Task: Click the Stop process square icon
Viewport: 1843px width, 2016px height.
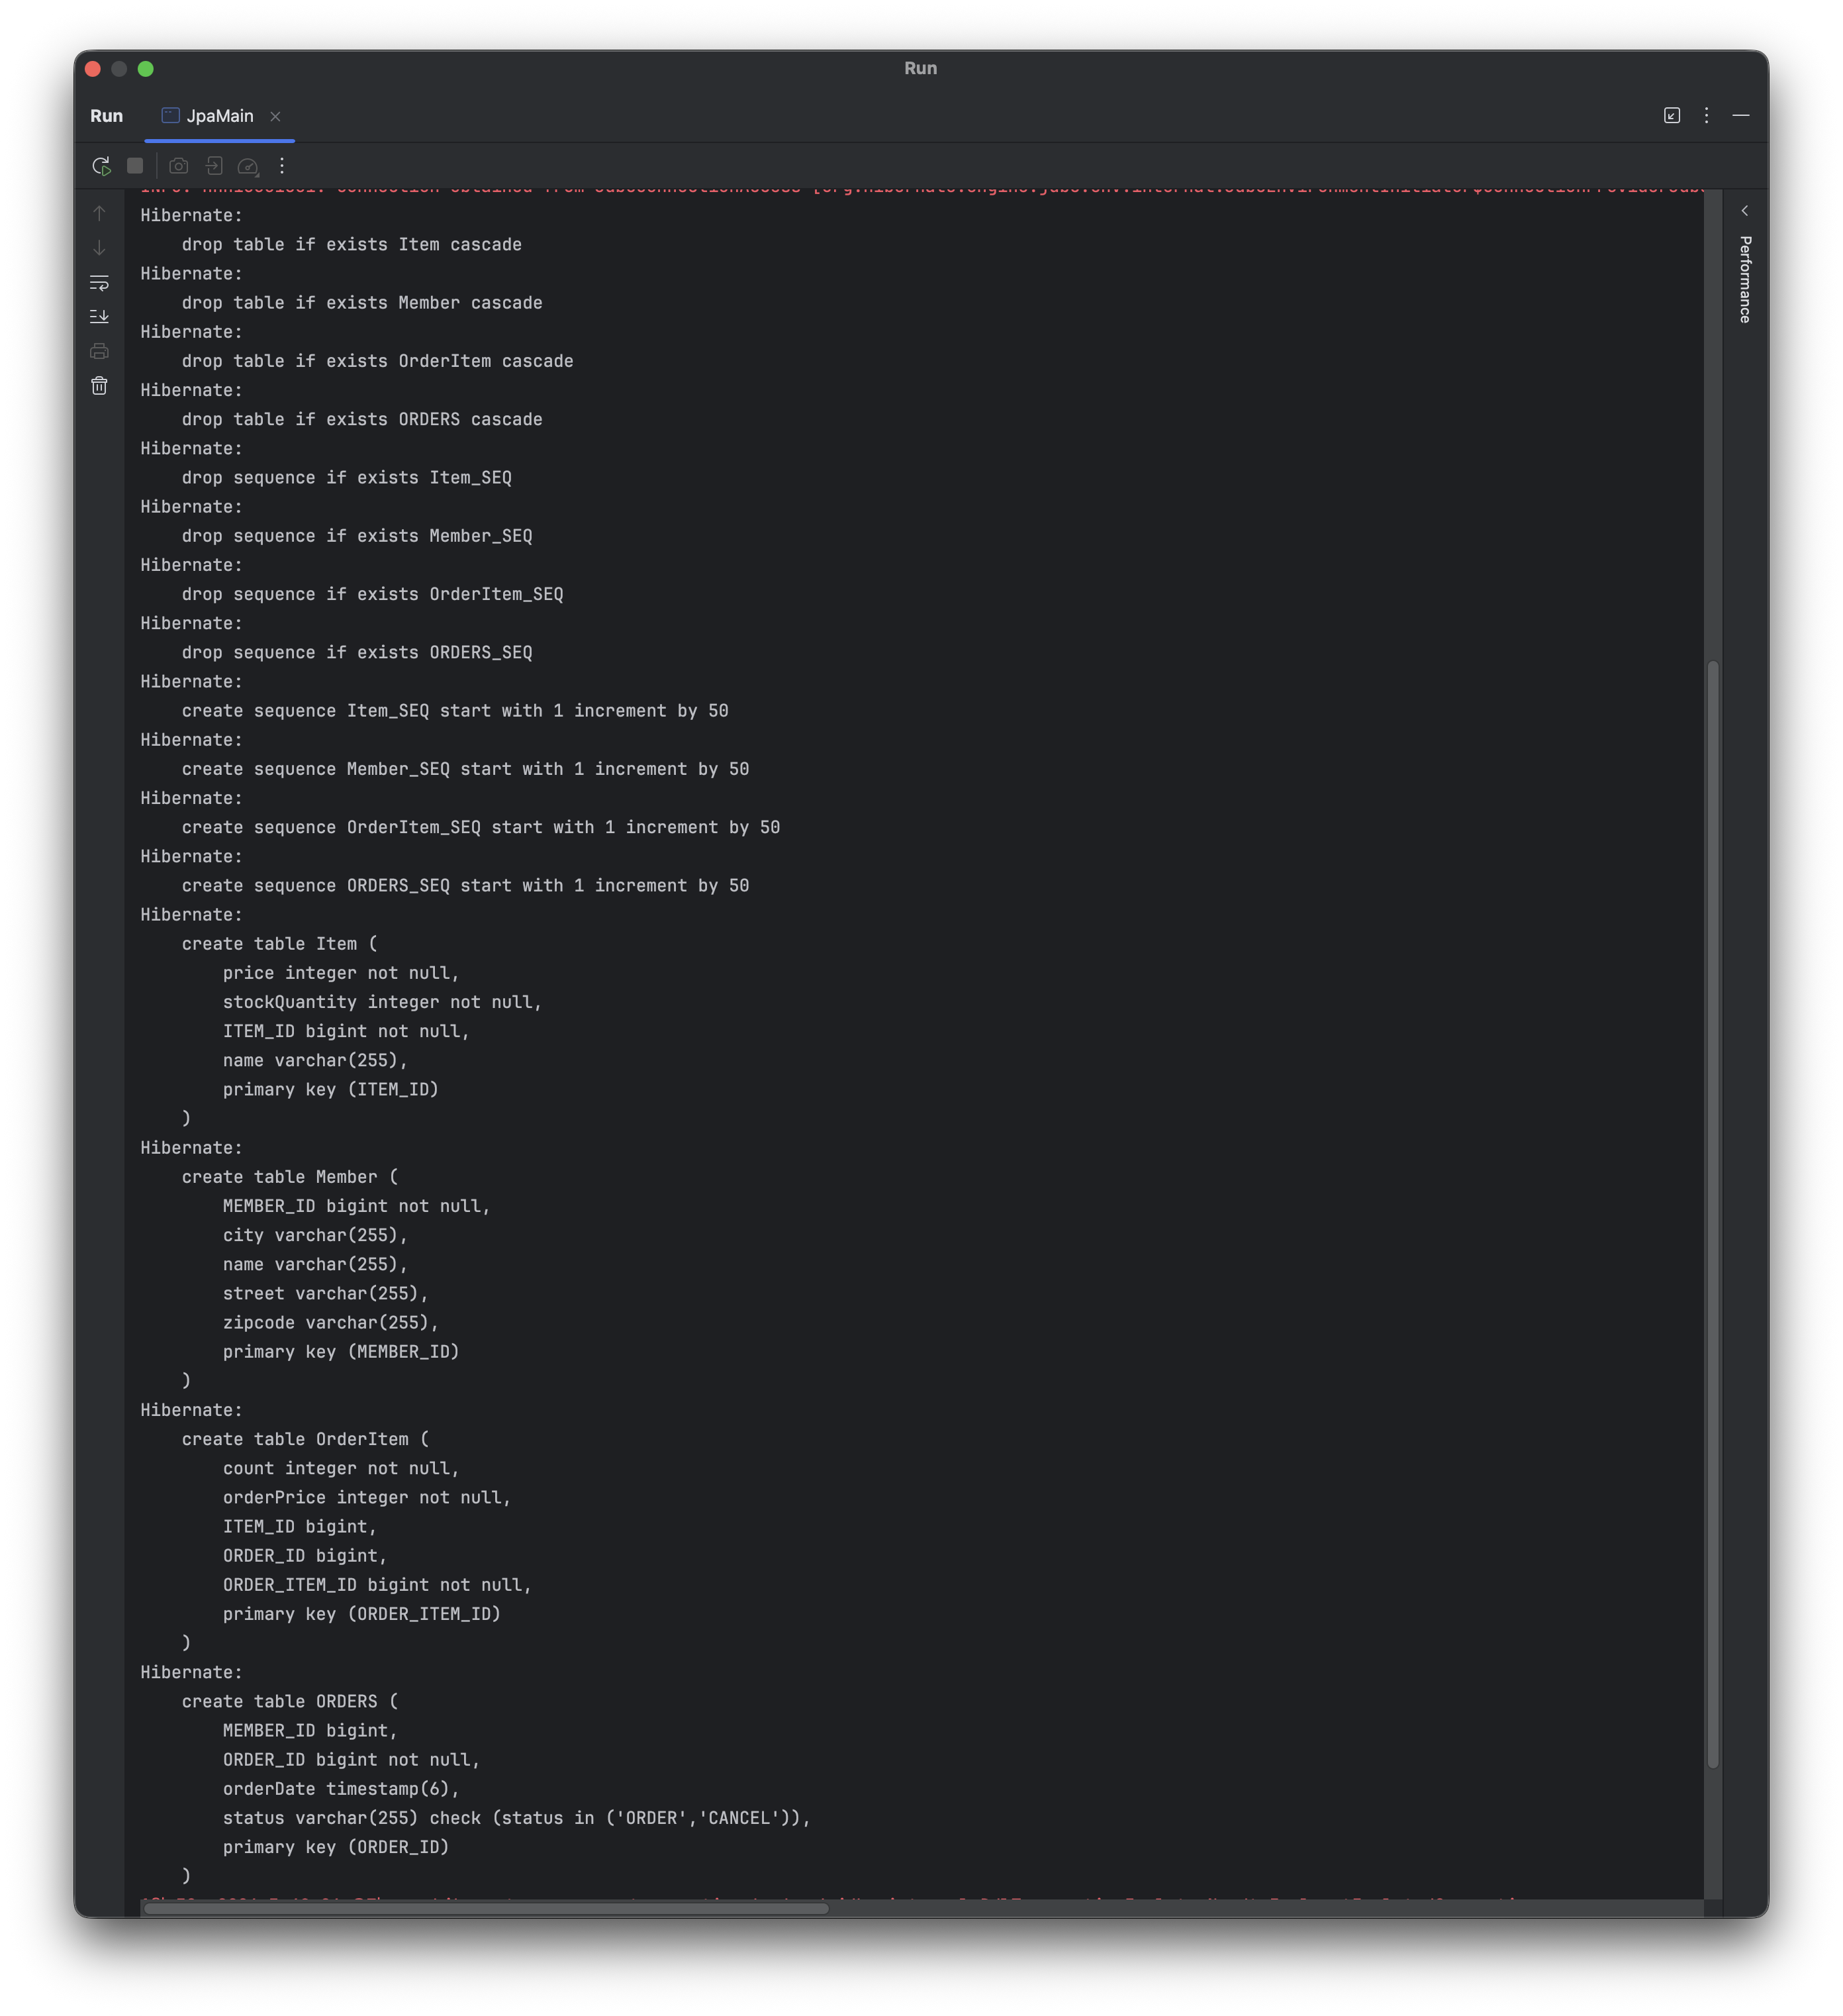Action: coord(135,166)
